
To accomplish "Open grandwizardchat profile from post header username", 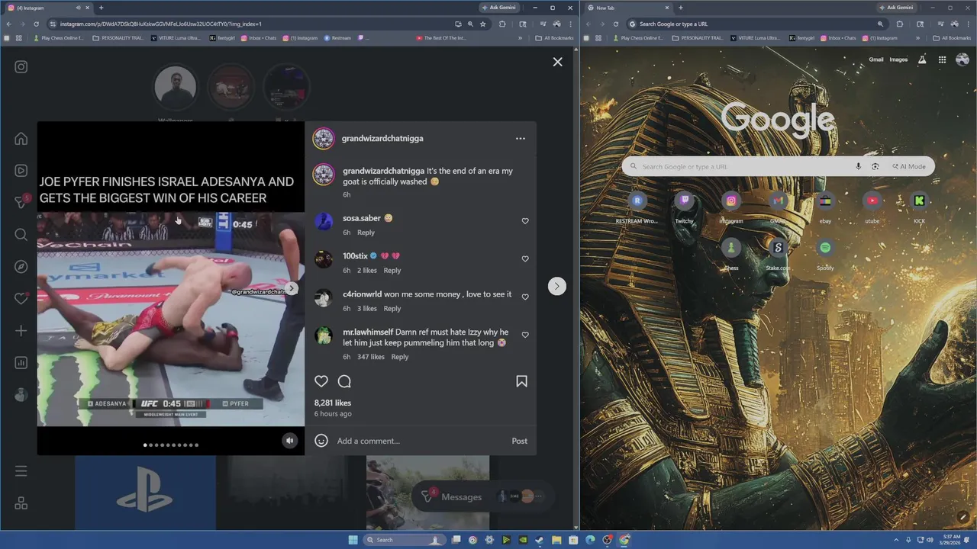I will [x=382, y=139].
